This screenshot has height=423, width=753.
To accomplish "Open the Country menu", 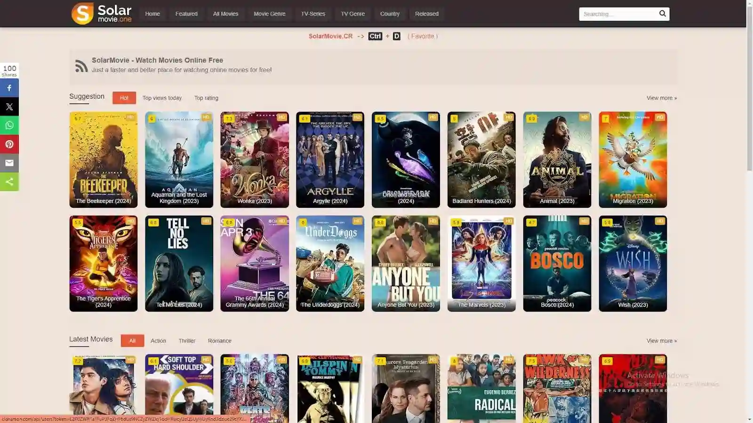I will click(x=390, y=14).
